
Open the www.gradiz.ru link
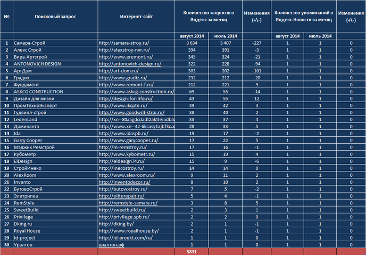tap(123, 78)
